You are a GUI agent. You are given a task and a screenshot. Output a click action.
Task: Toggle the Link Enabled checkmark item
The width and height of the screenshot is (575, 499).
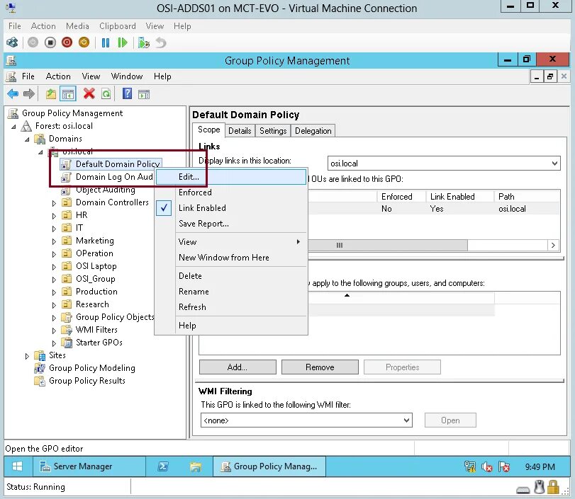231,208
